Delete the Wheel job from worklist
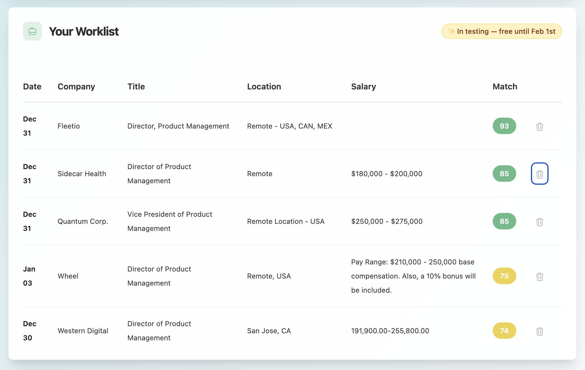Image resolution: width=585 pixels, height=370 pixels. coord(539,276)
